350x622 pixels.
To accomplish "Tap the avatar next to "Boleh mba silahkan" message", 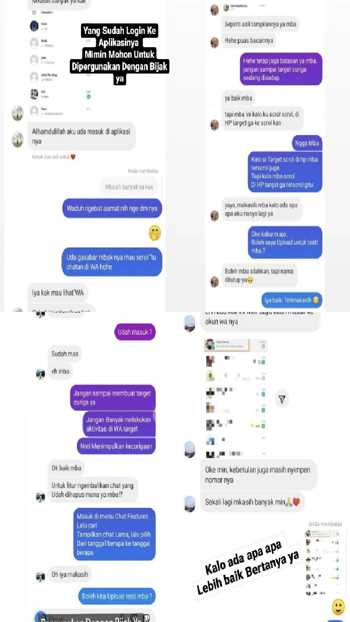I will click(215, 281).
